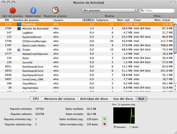Select the launchd process row
Image resolution: width=177 pixels, height=134 pixels.
pos(87,62)
